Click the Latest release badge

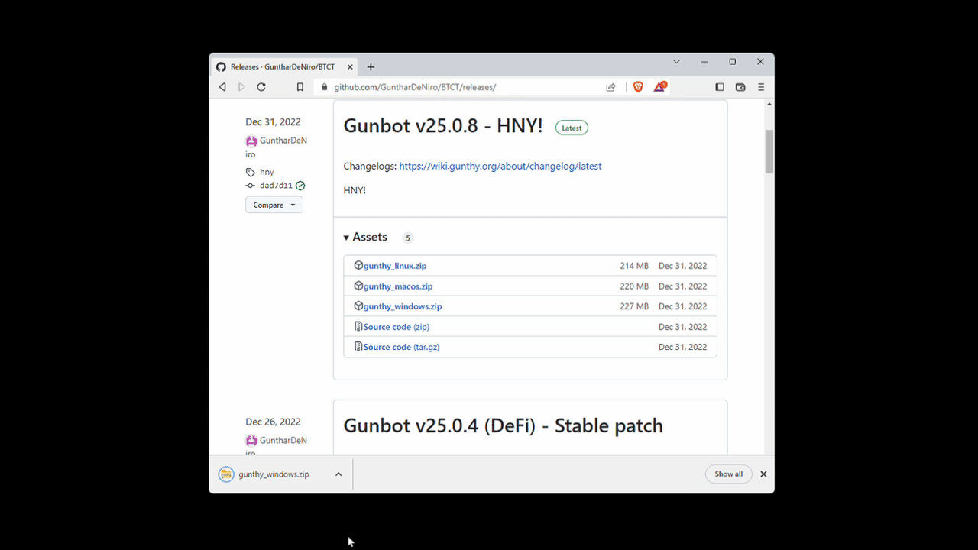click(572, 128)
